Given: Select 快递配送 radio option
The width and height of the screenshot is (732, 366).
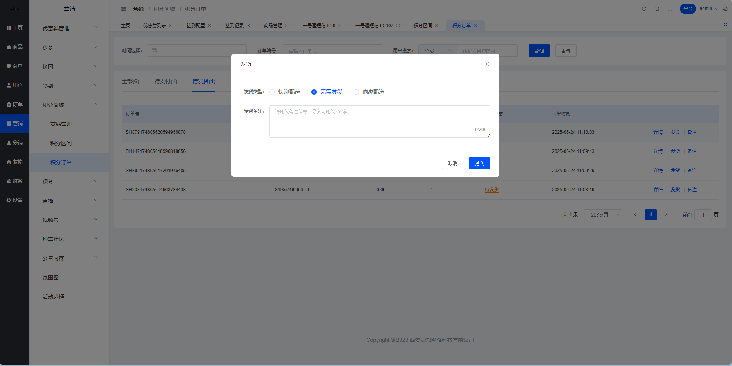Looking at the screenshot, I should [272, 92].
